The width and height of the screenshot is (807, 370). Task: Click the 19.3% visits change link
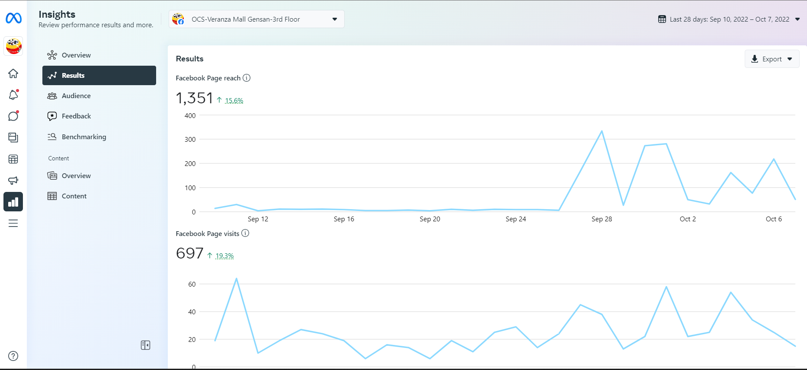pyautogui.click(x=224, y=256)
